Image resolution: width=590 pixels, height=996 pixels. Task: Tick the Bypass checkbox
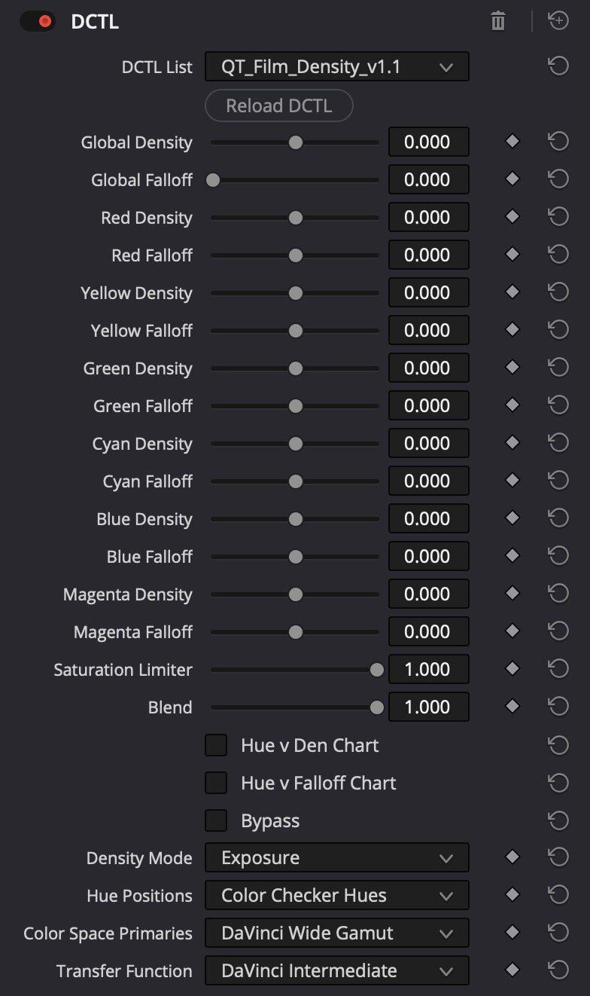(x=216, y=820)
